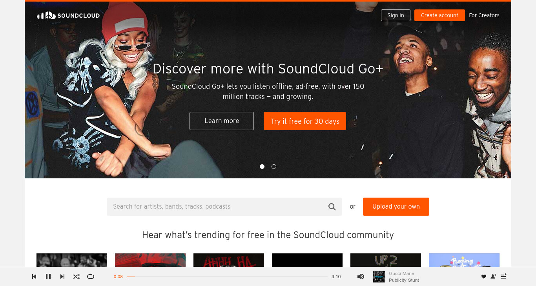Select the second carousel slide dot
Screen dimensions: 536x286
274,167
